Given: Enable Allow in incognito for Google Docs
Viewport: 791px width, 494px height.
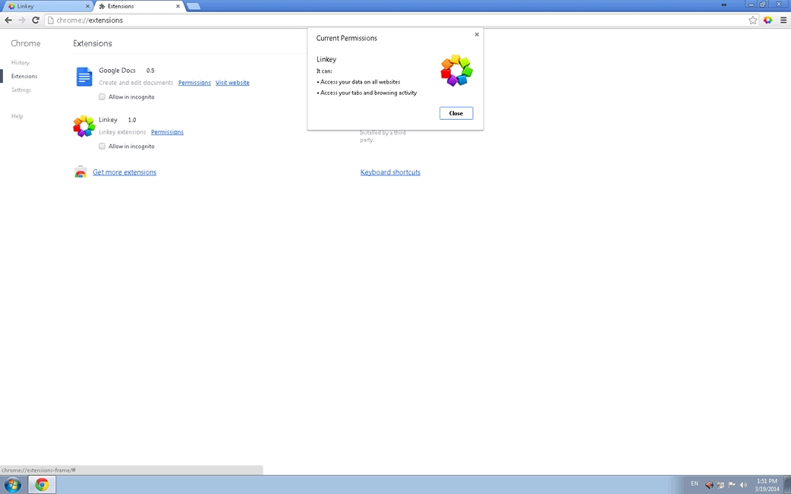Looking at the screenshot, I should 102,97.
